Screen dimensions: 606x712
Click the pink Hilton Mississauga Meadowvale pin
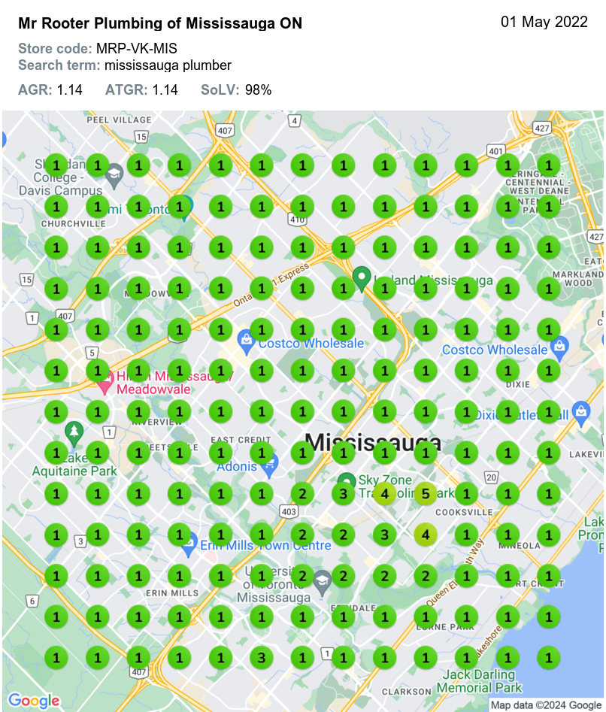(x=105, y=383)
